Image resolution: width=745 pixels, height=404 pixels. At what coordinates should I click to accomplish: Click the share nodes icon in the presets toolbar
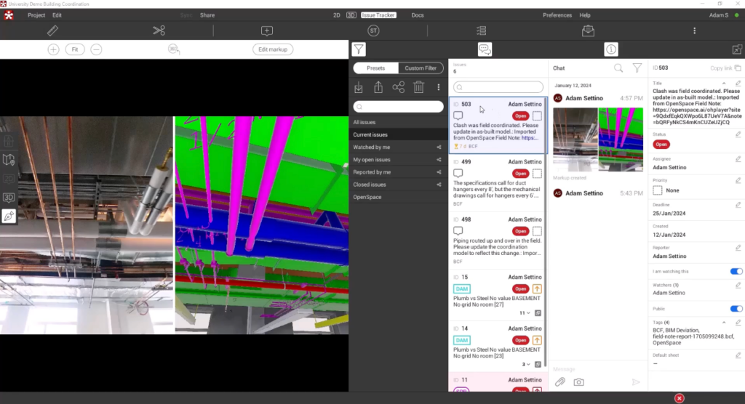pyautogui.click(x=399, y=87)
